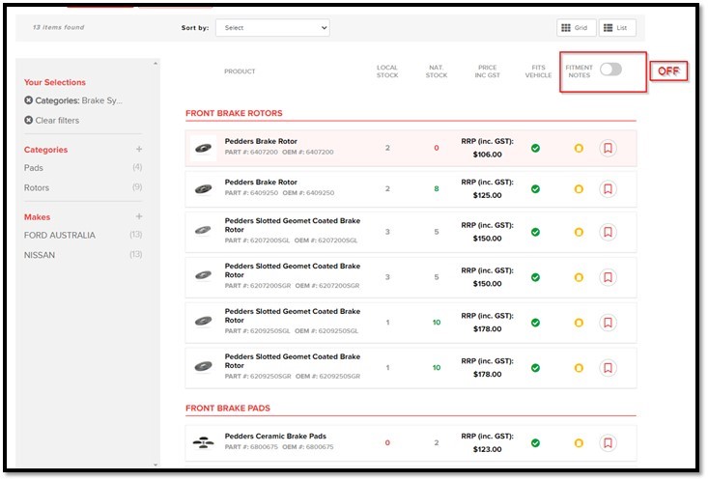Open fitment notes circle for rotor 6409250
The width and height of the screenshot is (708, 481).
(579, 188)
